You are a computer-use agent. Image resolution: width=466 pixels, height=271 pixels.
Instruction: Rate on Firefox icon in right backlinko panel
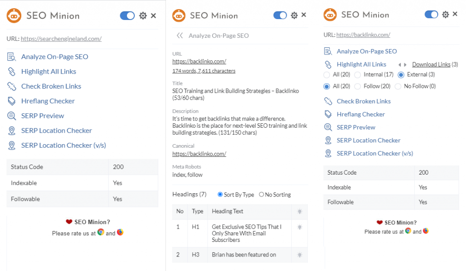[426, 231]
